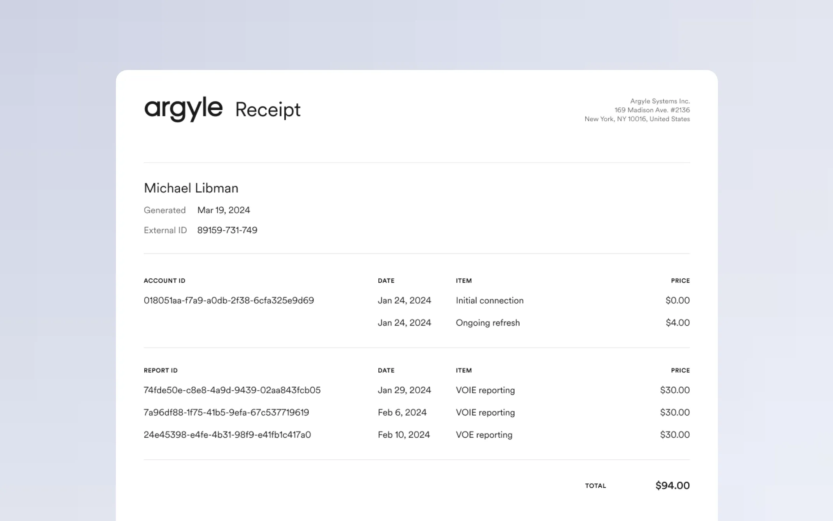Click the Ongoing refresh item
The width and height of the screenshot is (833, 521).
pos(487,323)
